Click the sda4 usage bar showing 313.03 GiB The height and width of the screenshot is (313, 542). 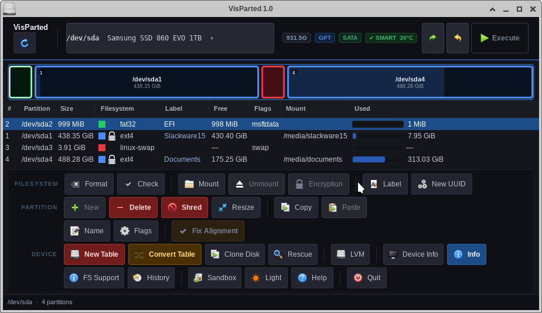pyautogui.click(x=378, y=159)
